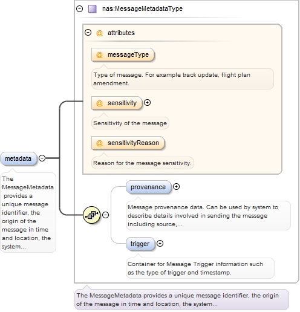The width and height of the screenshot is (300, 312).
Task: Collapse the attributes group
Action: [88, 33]
